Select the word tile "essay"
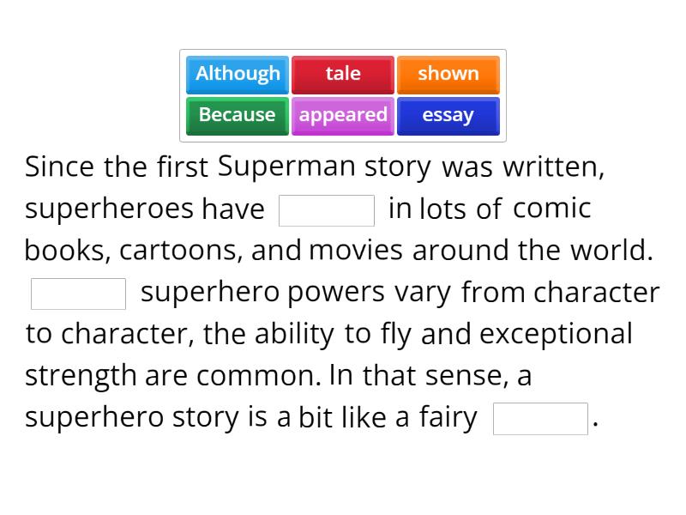The image size is (686, 515). coord(448,115)
